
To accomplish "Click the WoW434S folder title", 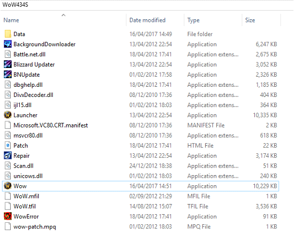I will [x=15, y=5].
